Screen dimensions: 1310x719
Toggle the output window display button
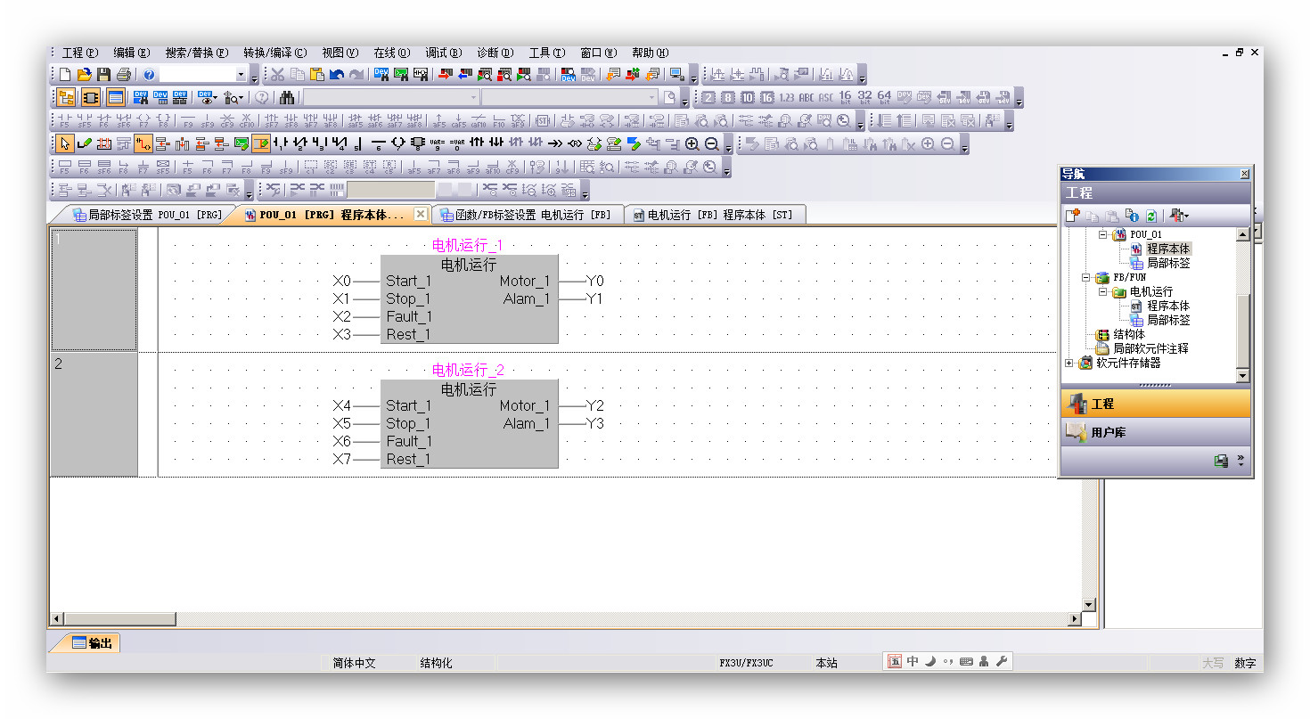coord(115,98)
